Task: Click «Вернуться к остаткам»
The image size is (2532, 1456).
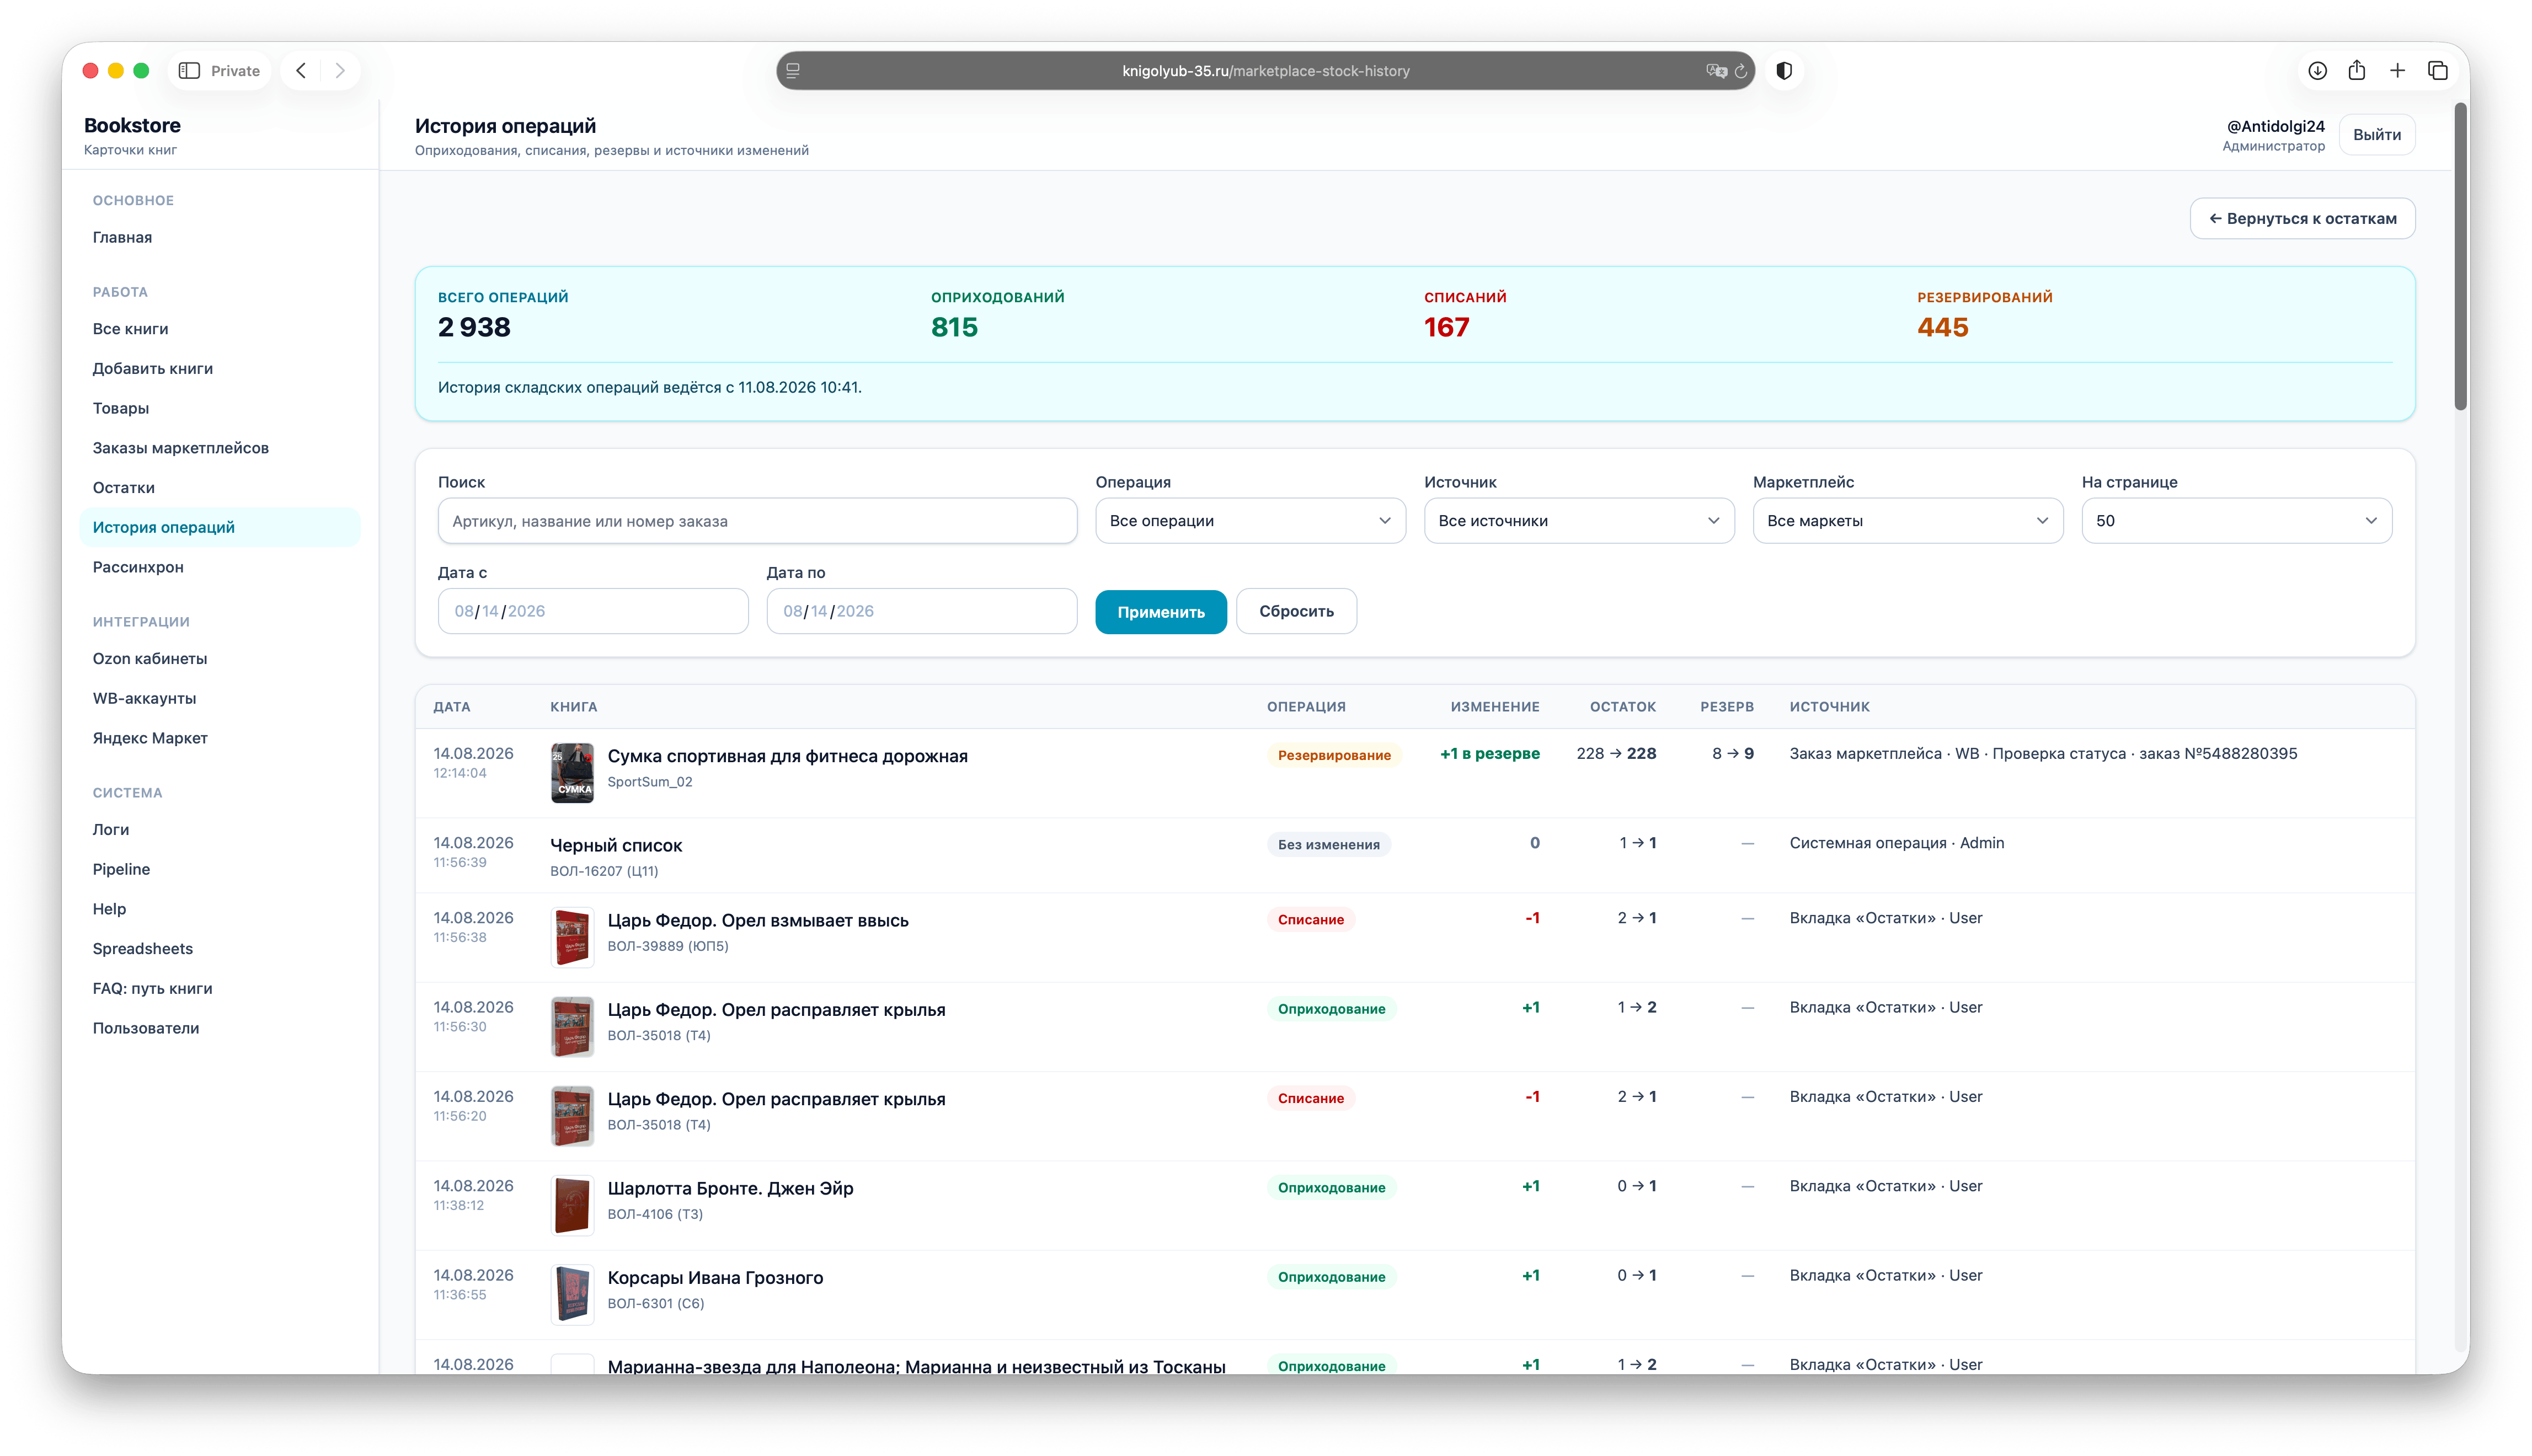Action: [2302, 218]
